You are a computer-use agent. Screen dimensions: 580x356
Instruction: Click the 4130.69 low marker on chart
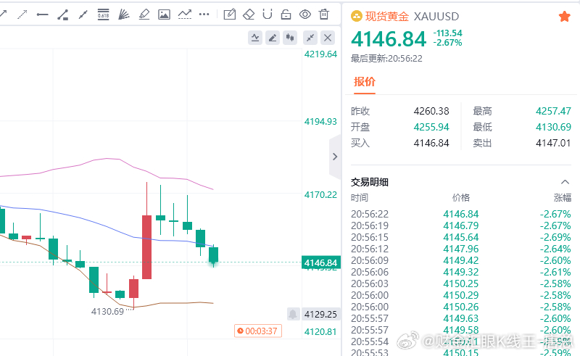(107, 311)
